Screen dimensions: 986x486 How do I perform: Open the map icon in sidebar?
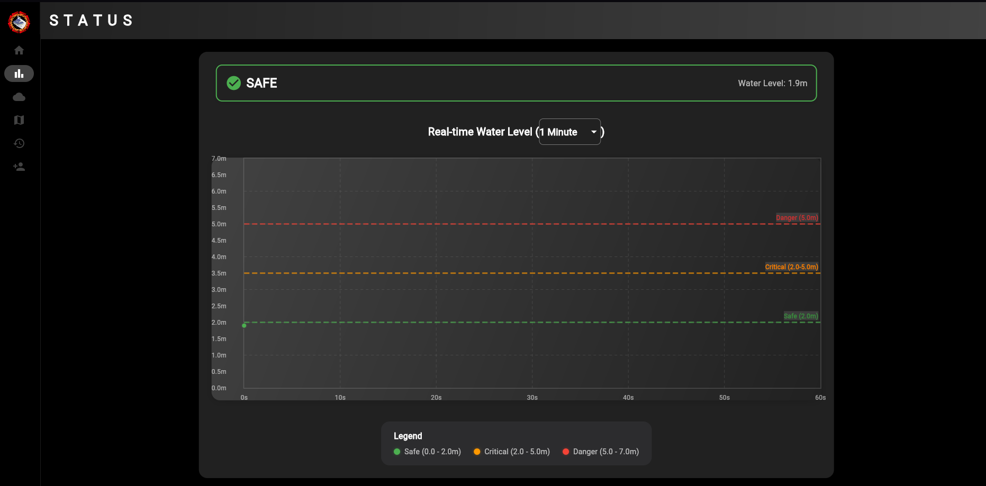[x=19, y=120]
